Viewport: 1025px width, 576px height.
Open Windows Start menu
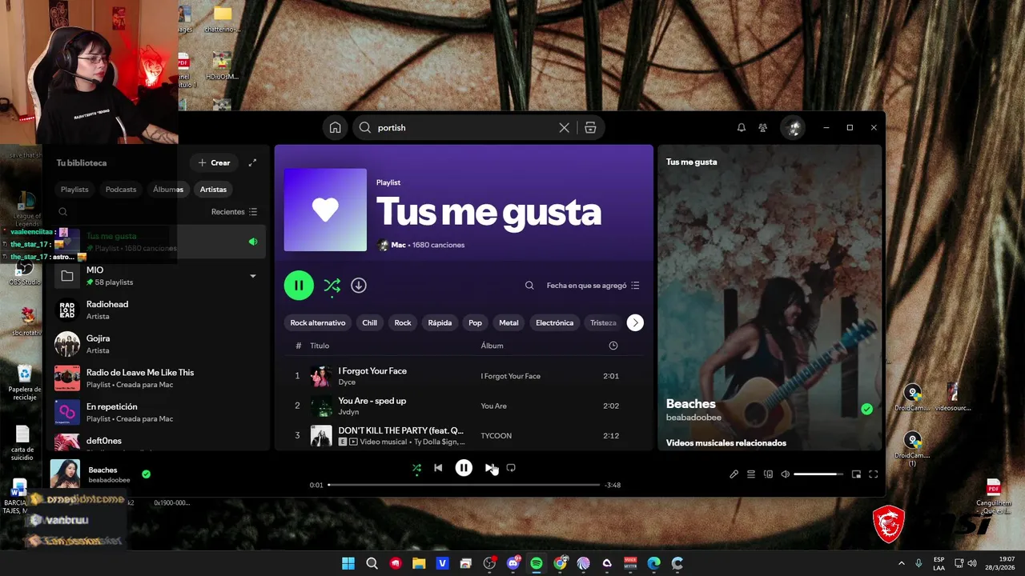click(348, 563)
